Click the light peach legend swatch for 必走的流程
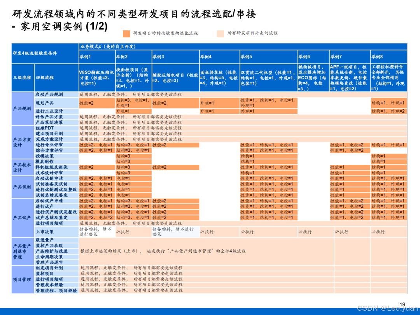Screen dimensions: 420x315 coord(220,33)
